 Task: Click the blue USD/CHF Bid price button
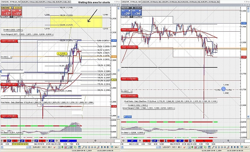(126, 12)
